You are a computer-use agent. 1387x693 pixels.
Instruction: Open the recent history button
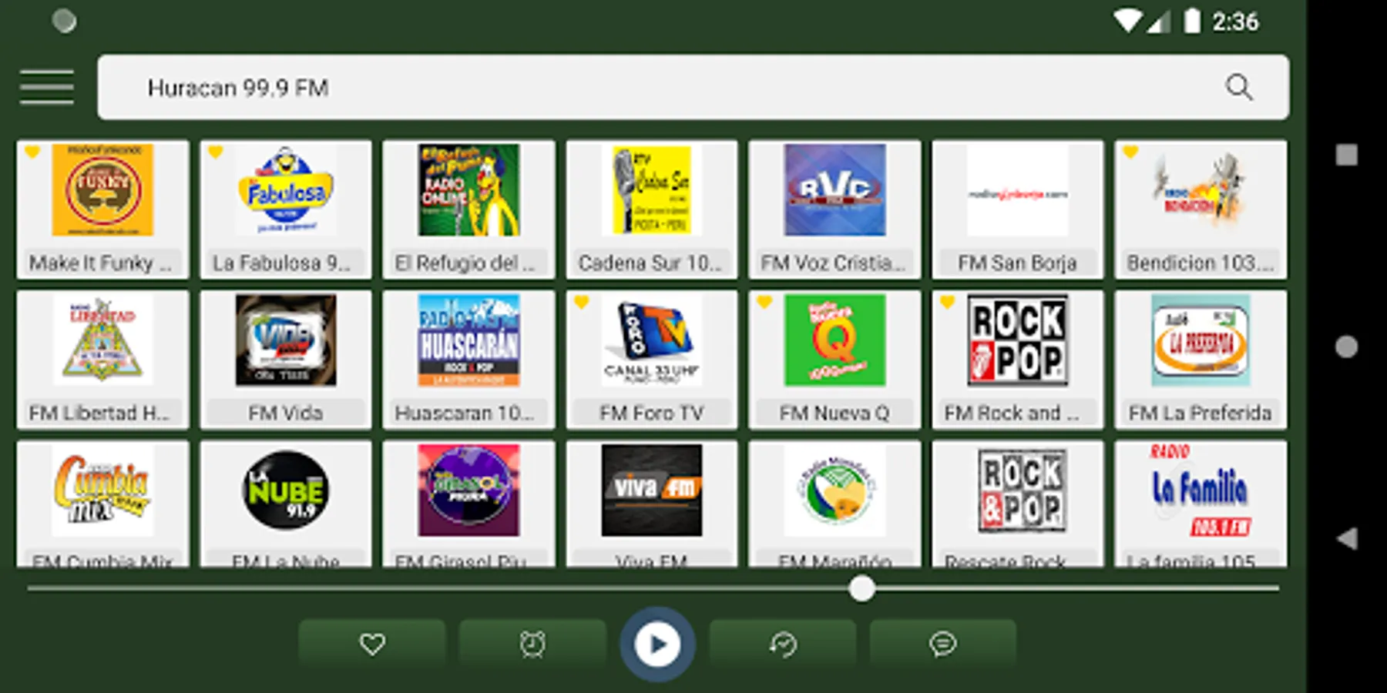click(x=783, y=644)
